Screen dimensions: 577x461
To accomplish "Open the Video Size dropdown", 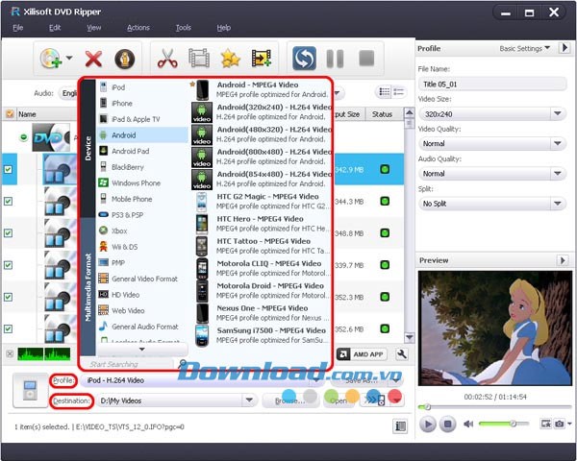I will click(558, 114).
